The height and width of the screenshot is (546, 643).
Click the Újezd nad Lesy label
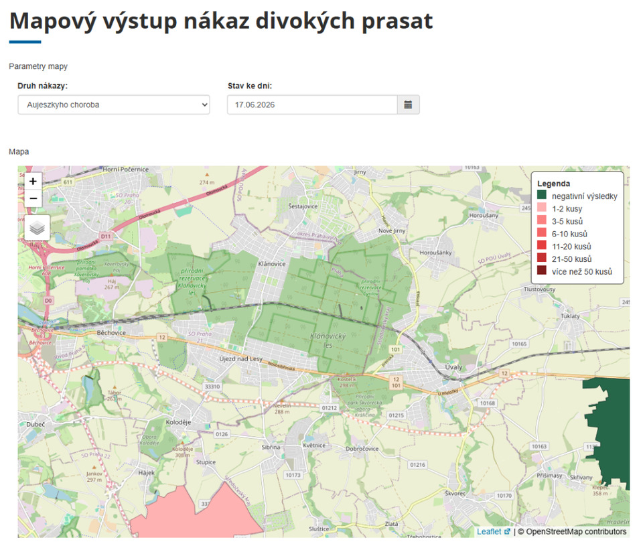click(x=240, y=358)
